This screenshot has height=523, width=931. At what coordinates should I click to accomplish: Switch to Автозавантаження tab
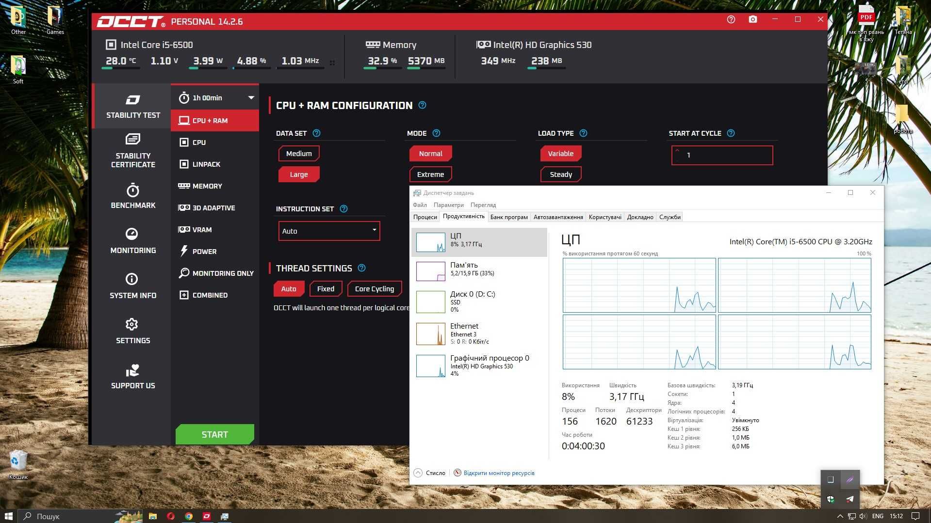[x=558, y=217]
